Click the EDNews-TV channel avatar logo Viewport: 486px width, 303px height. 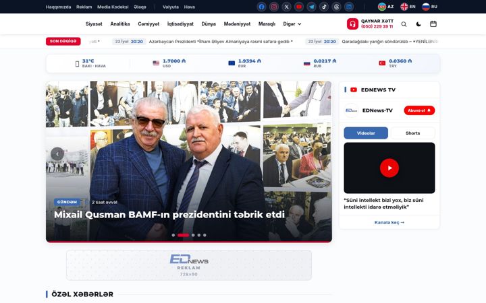pos(351,110)
